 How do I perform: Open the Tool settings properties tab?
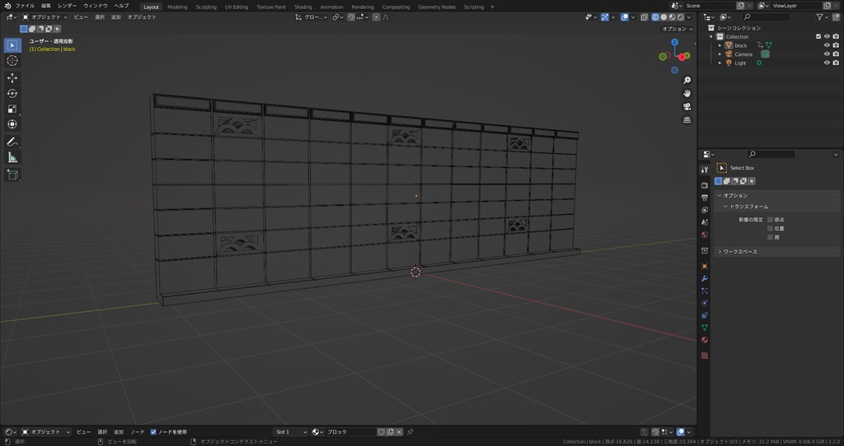(x=705, y=170)
